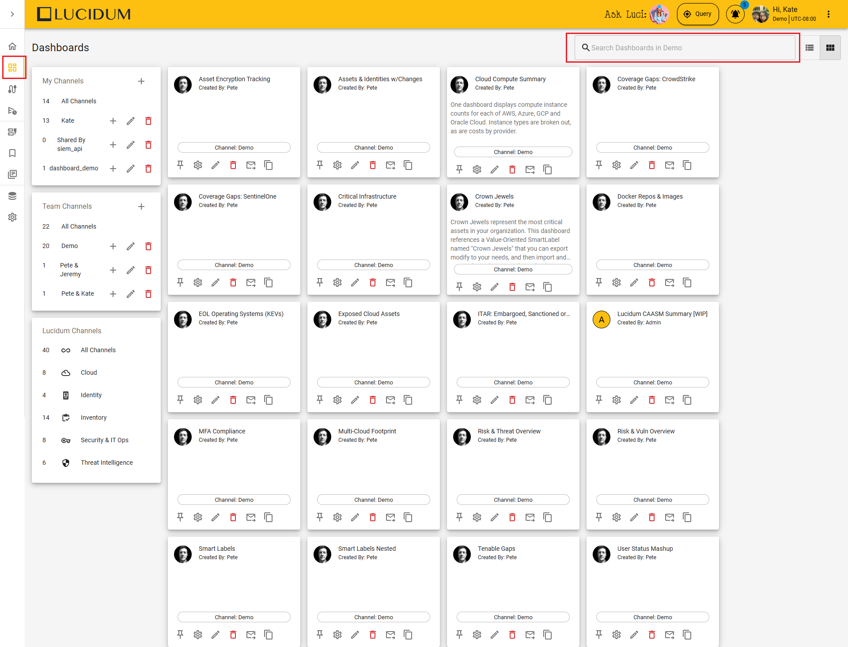Delete the Pete & Kate channel
This screenshot has height=647, width=848.
click(148, 294)
